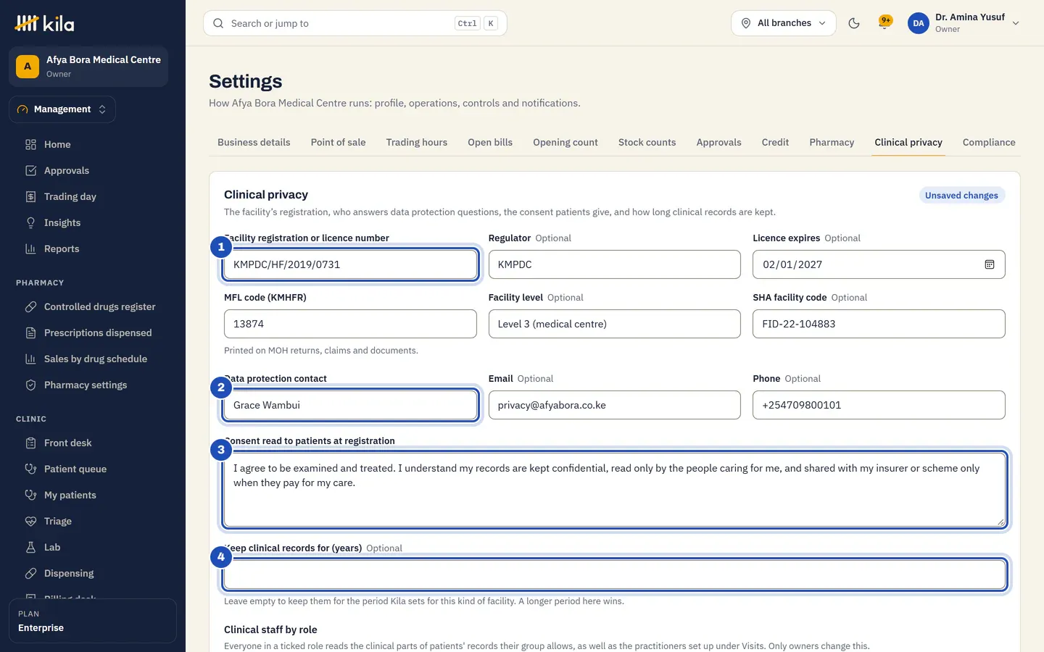The image size is (1044, 652).
Task: Click Sales by drug schedule icon
Action: coord(30,359)
